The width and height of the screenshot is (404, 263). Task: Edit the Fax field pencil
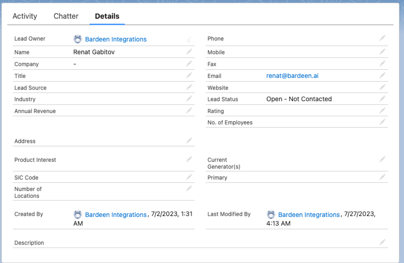[382, 63]
